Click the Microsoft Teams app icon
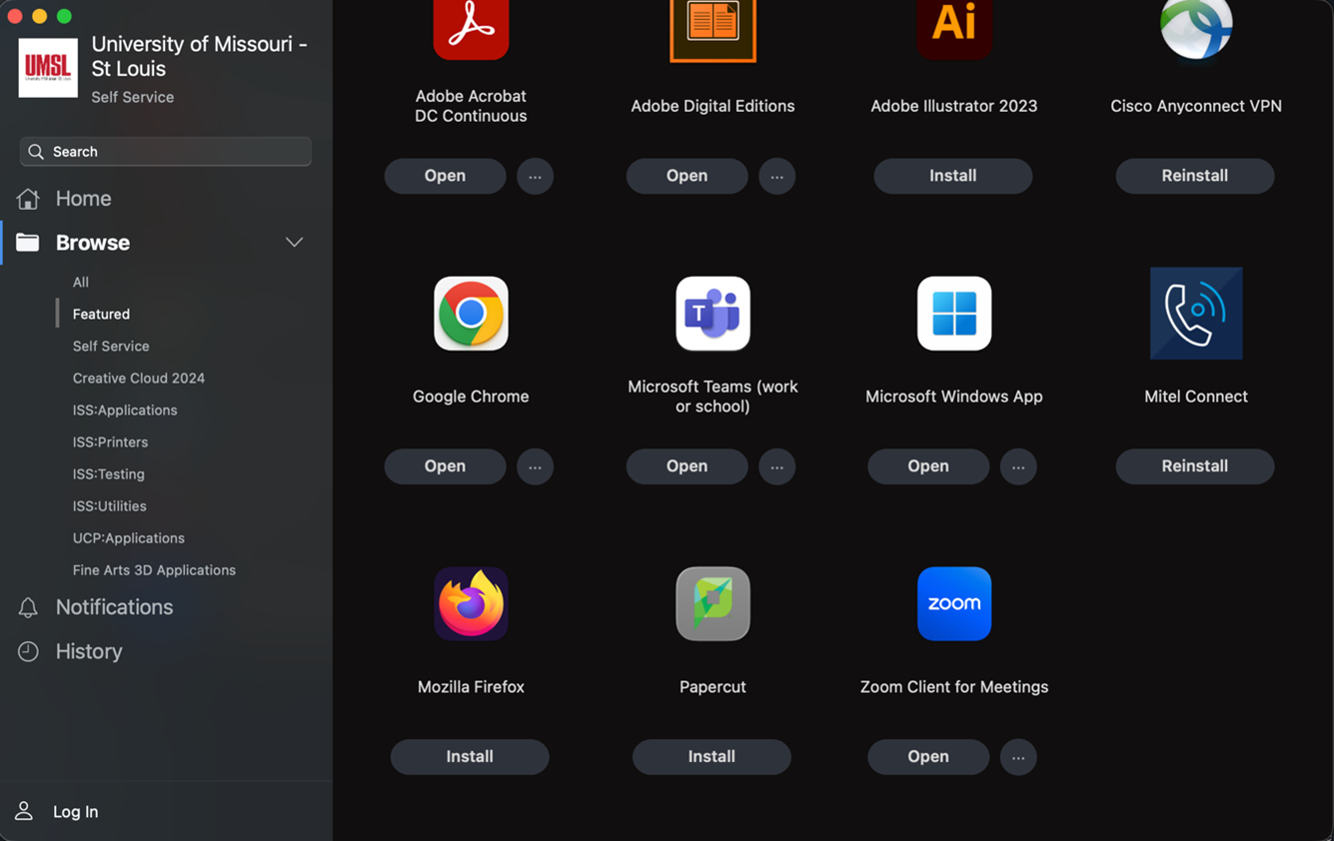Image resolution: width=1334 pixels, height=841 pixels. [x=712, y=314]
